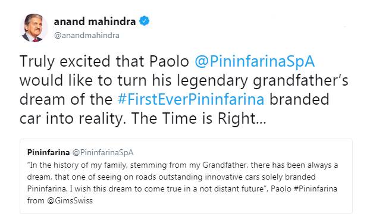The image size is (373, 223).
Task: Click the bold Pininfarina name in quoted tweet
Action: (48, 152)
